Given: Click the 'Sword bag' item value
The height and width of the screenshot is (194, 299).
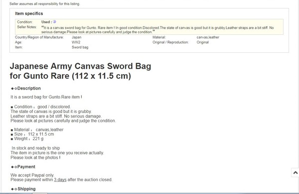Looking at the screenshot, I should pos(80,47).
